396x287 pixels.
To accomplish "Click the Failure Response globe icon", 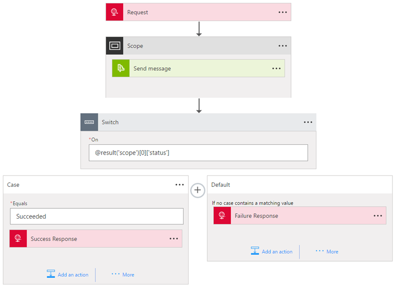I will tap(222, 216).
